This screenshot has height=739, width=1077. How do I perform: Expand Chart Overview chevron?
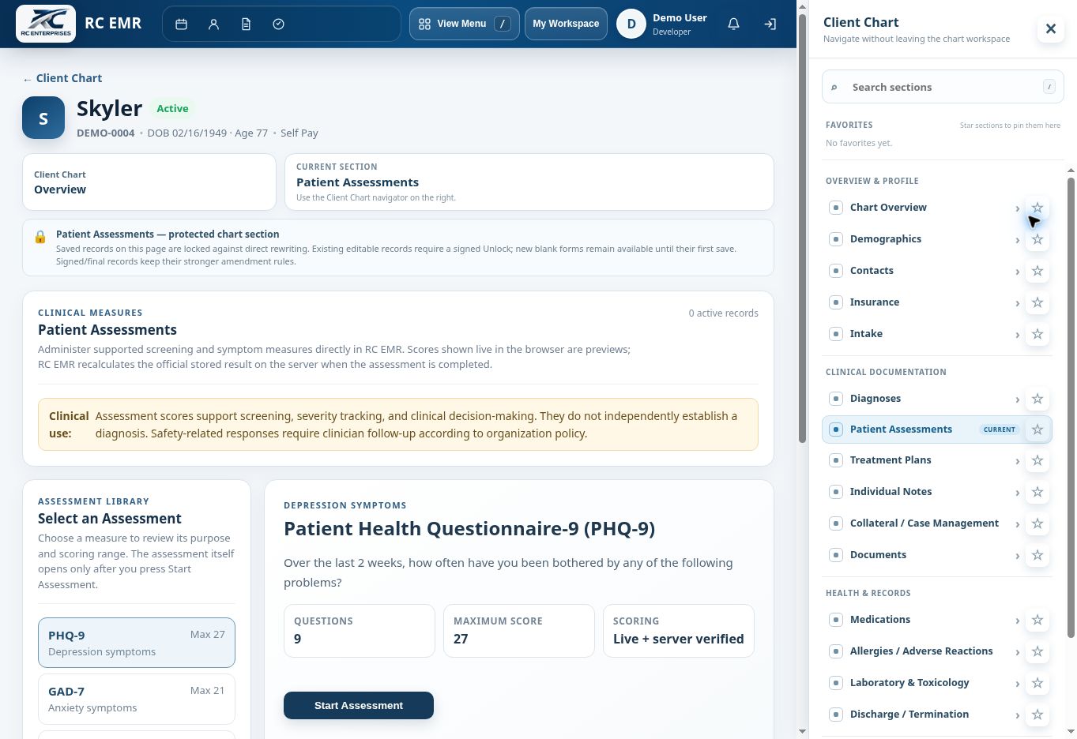click(1017, 208)
